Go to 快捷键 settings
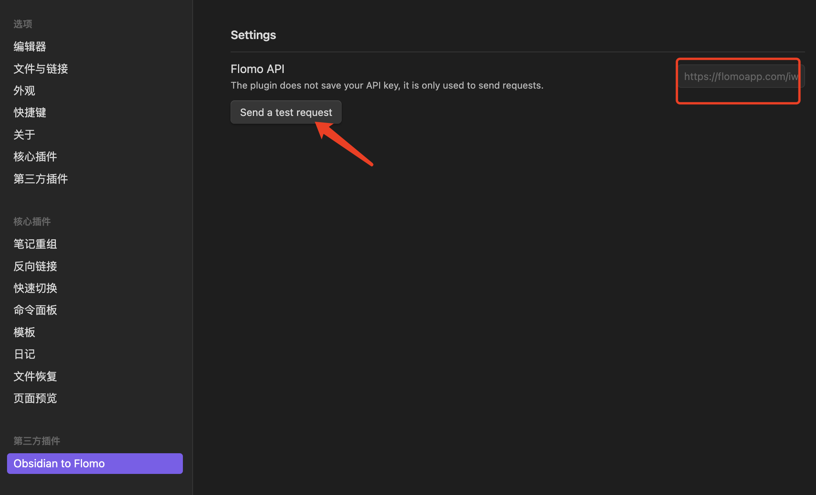The image size is (816, 495). coord(30,113)
